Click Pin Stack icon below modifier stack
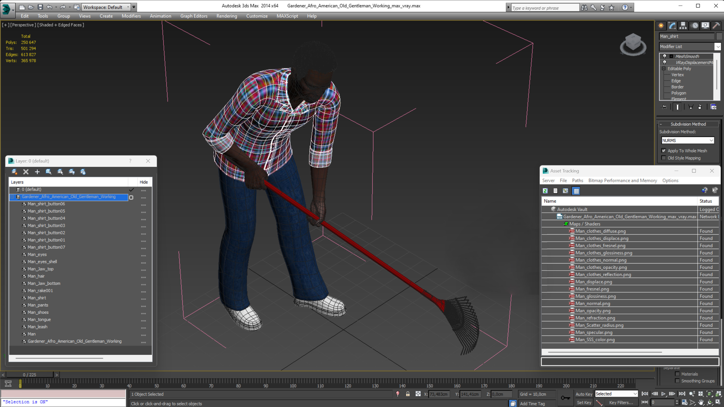The image size is (724, 407). pos(664,107)
